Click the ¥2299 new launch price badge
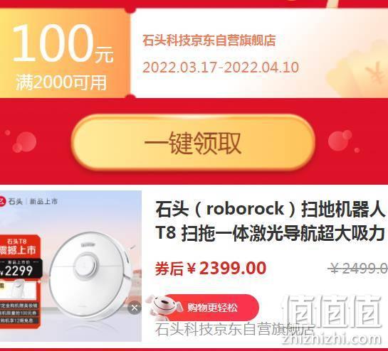Viewport: 388px width, 351px height. click(21, 269)
